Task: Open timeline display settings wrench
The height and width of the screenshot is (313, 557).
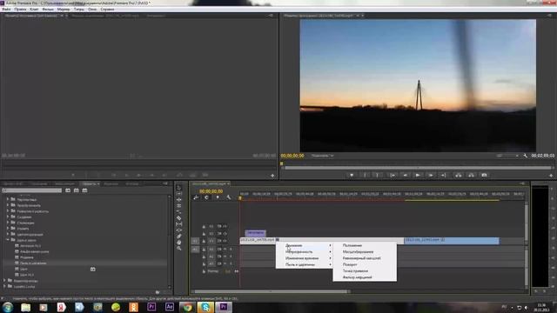Action: pyautogui.click(x=228, y=197)
